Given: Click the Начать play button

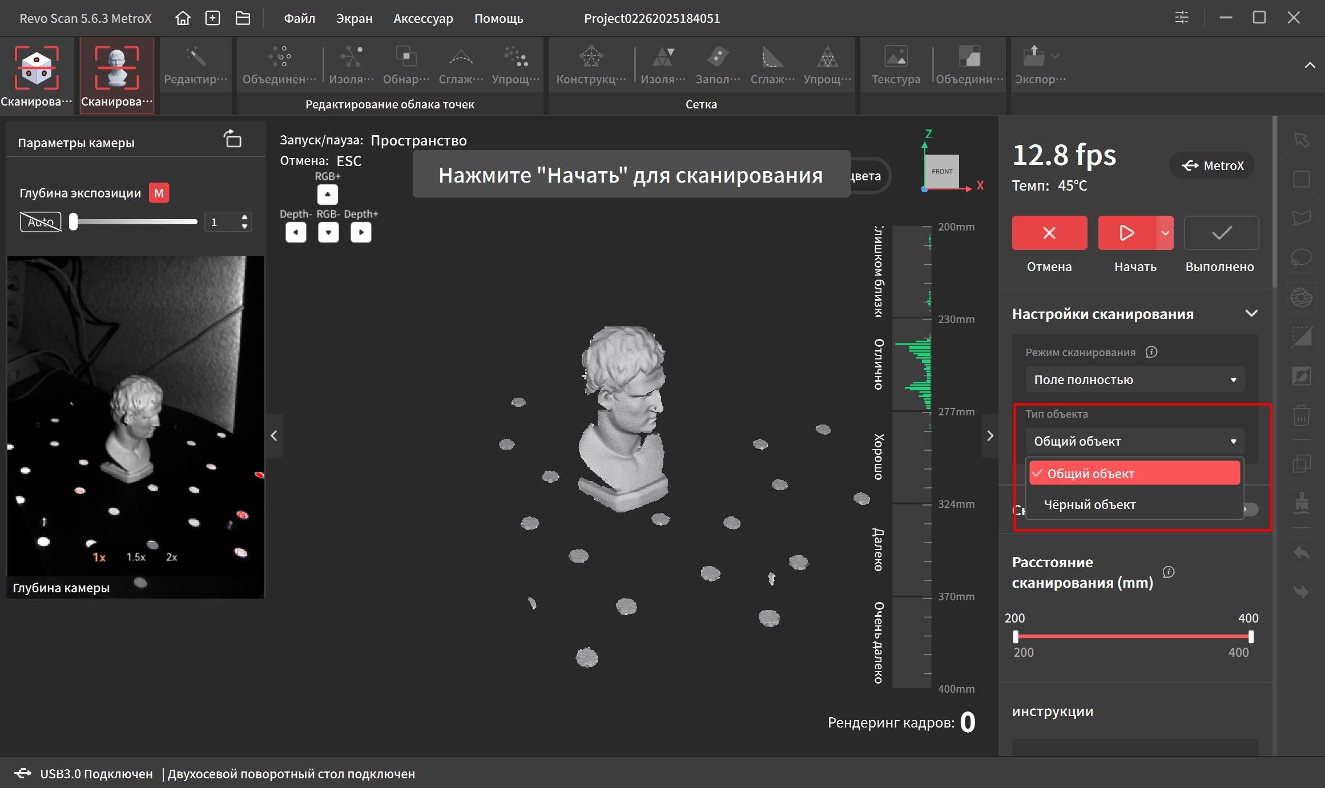Looking at the screenshot, I should pos(1127,233).
